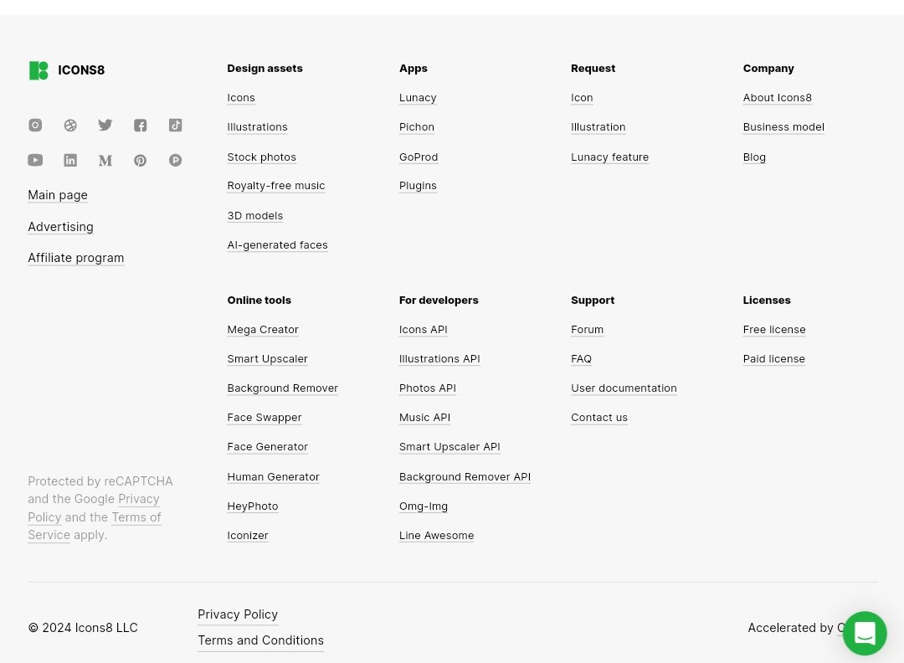Click the Terms and Conditions link
904x663 pixels.
[260, 640]
